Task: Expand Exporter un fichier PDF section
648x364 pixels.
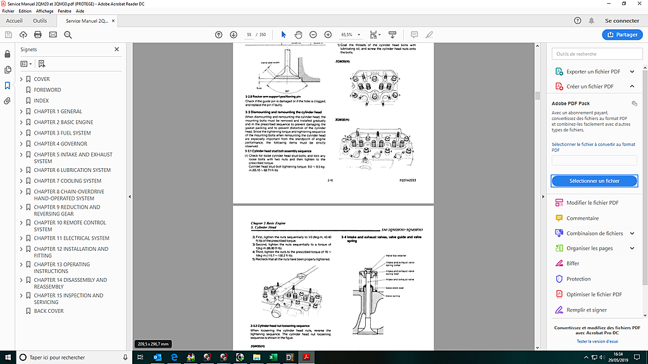Action: coord(632,71)
